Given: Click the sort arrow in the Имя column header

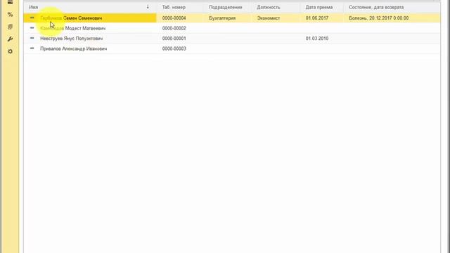Looking at the screenshot, I should [148, 7].
